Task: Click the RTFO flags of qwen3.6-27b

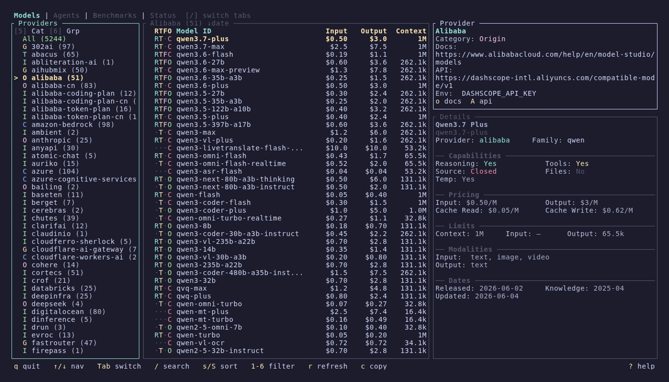Action: [x=163, y=62]
